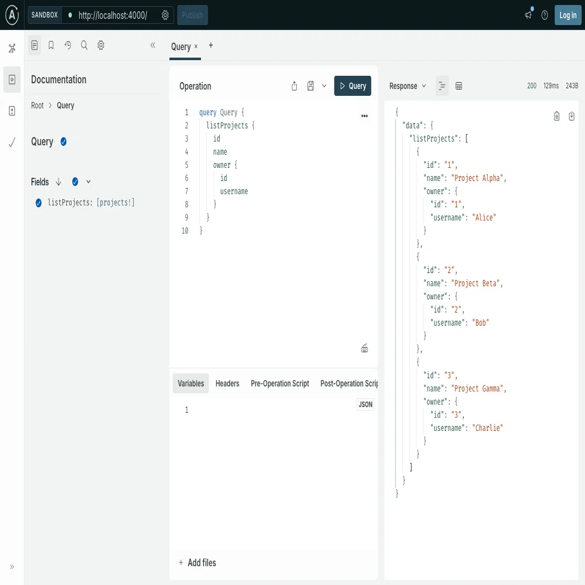585x585 pixels.
Task: Switch to the Headers tab
Action: point(227,383)
